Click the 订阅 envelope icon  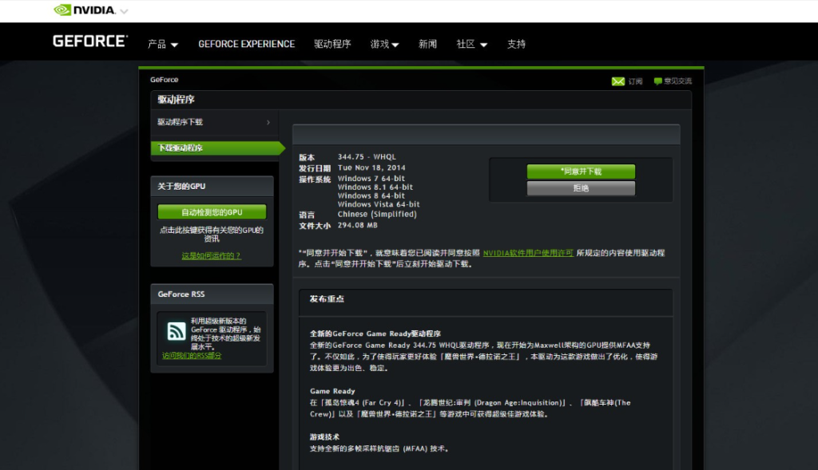click(619, 81)
